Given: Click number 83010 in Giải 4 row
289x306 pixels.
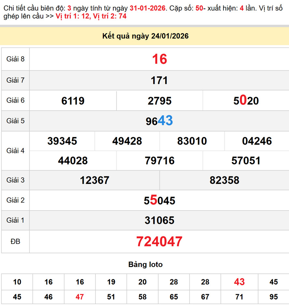Looking at the screenshot, I should point(191,141).
